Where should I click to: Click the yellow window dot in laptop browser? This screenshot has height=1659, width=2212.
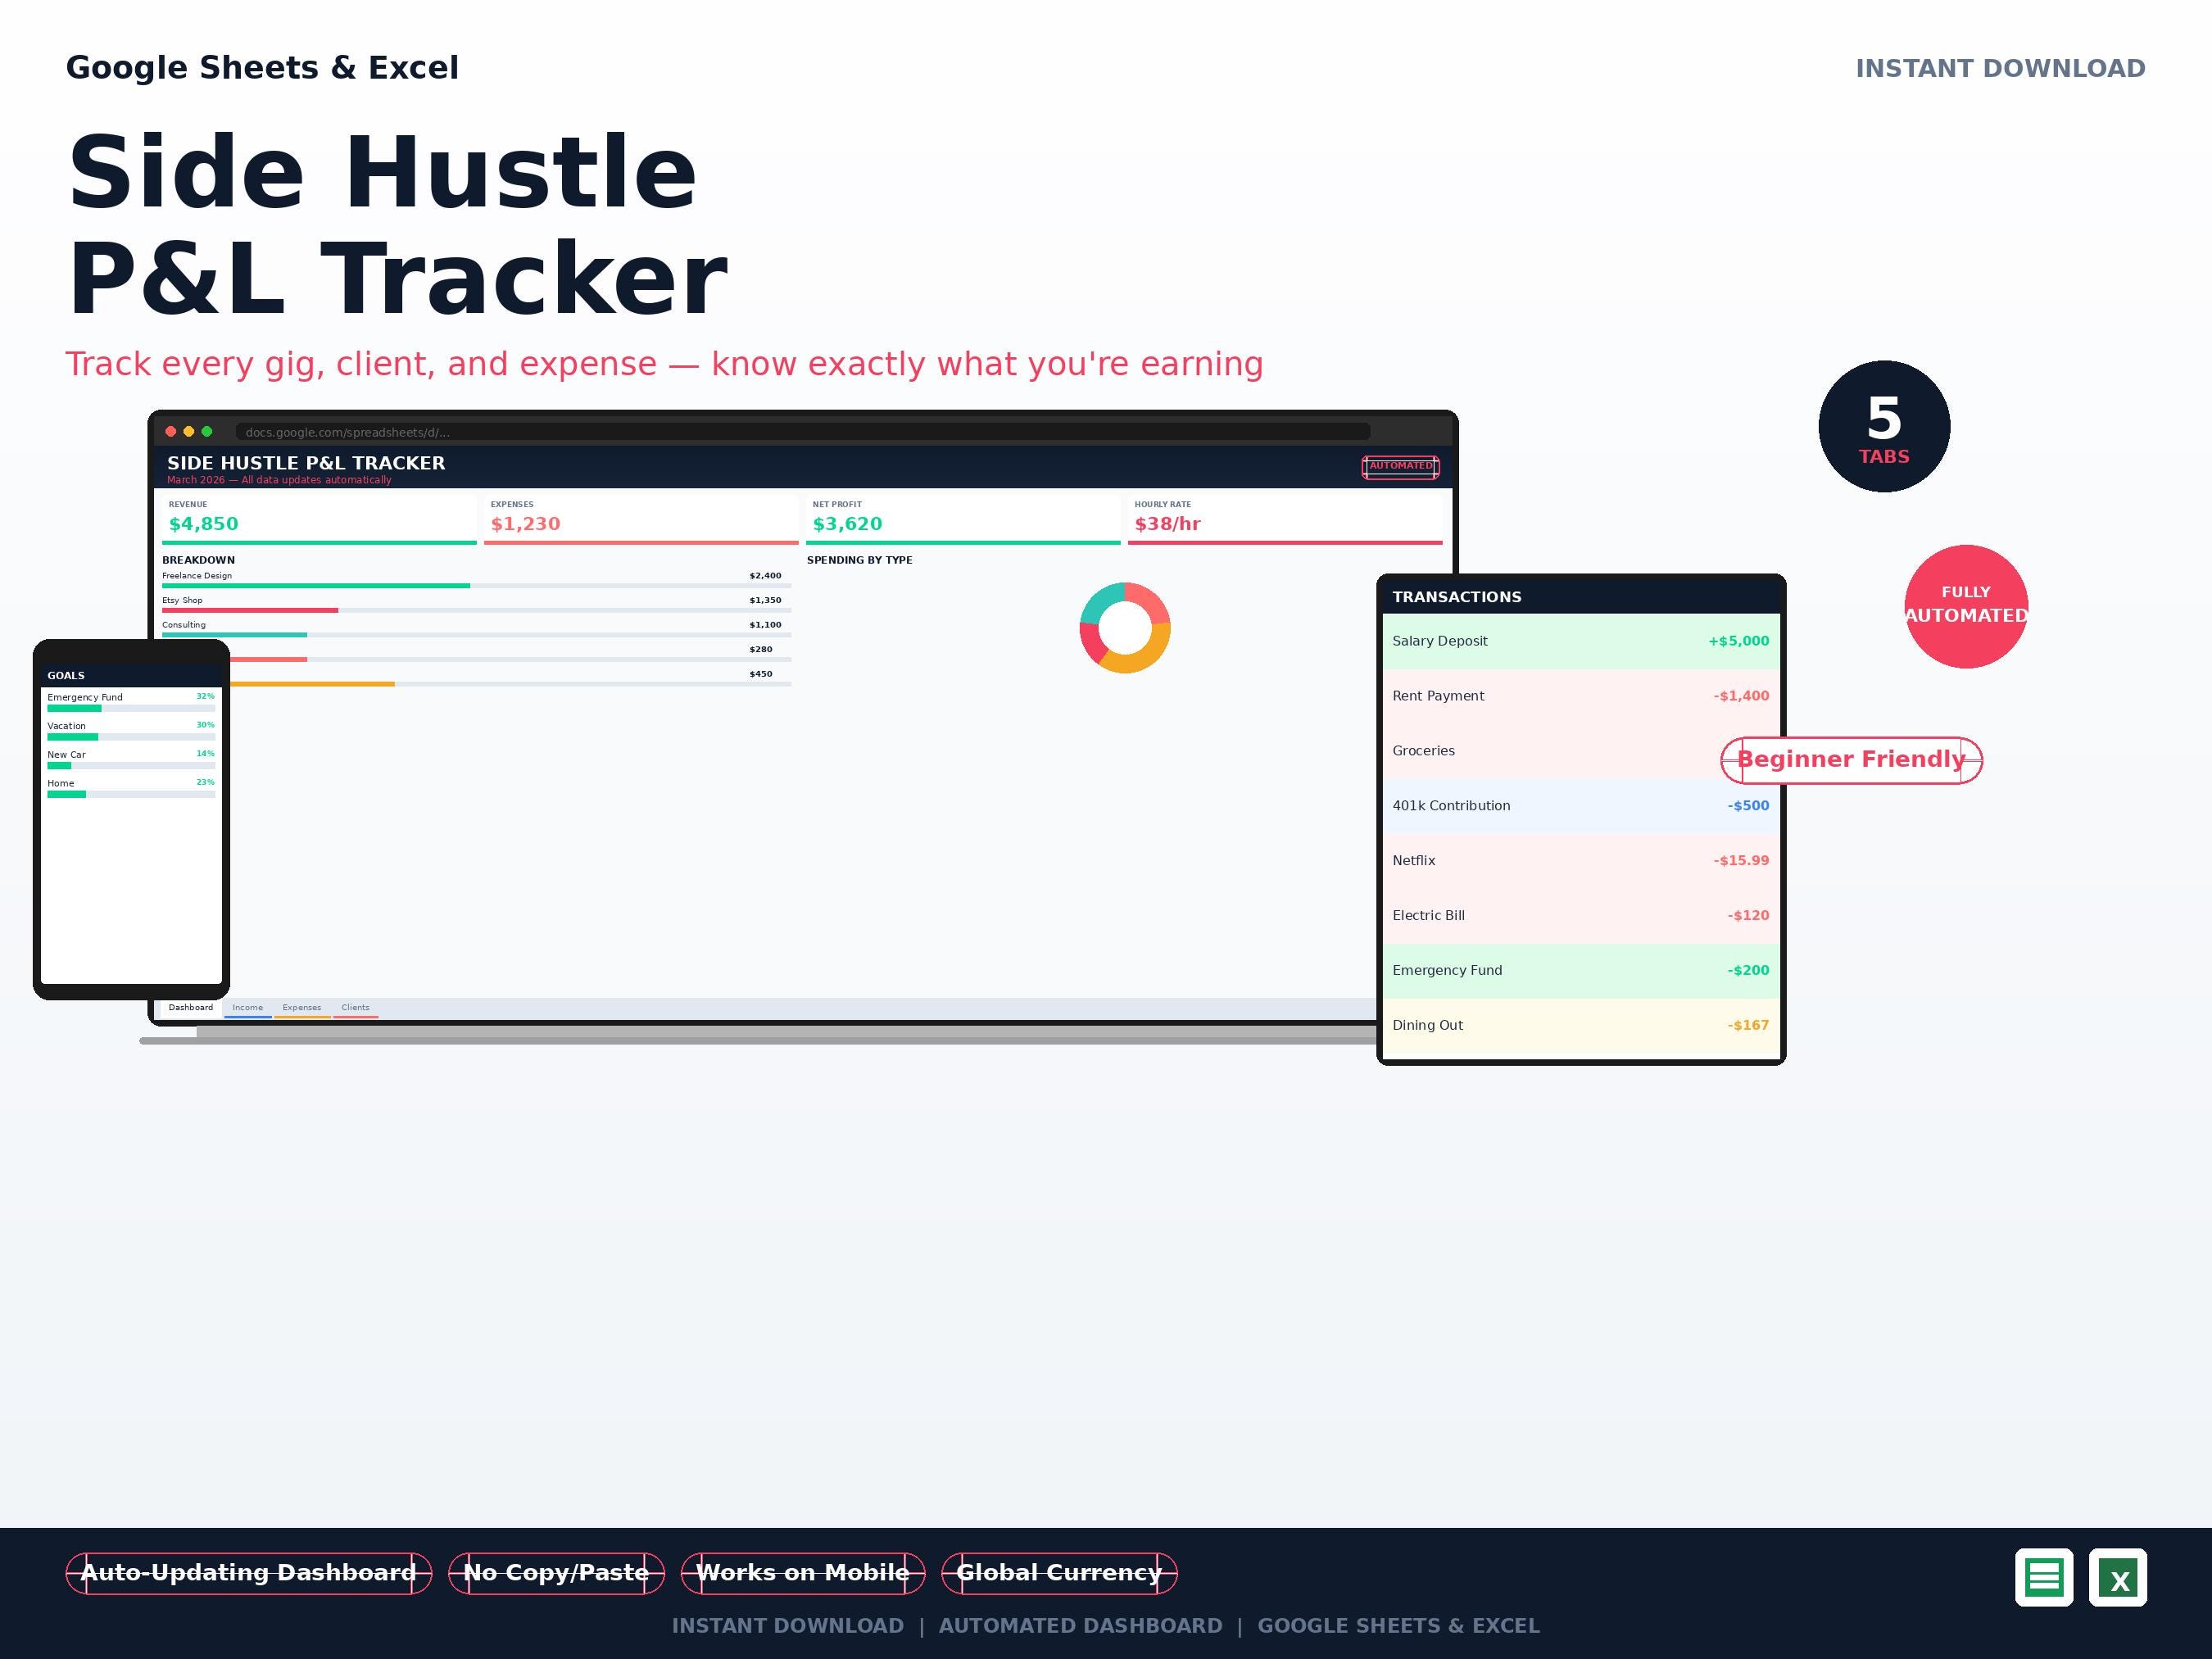click(189, 432)
